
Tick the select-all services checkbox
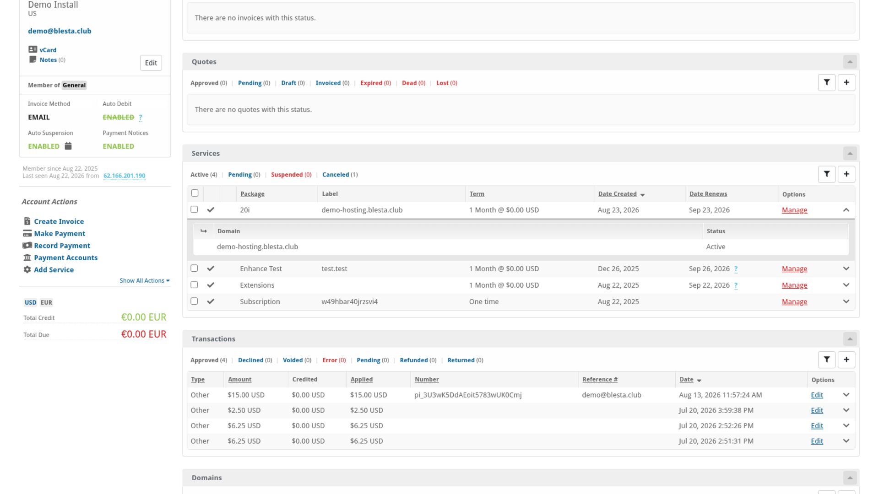pyautogui.click(x=195, y=193)
